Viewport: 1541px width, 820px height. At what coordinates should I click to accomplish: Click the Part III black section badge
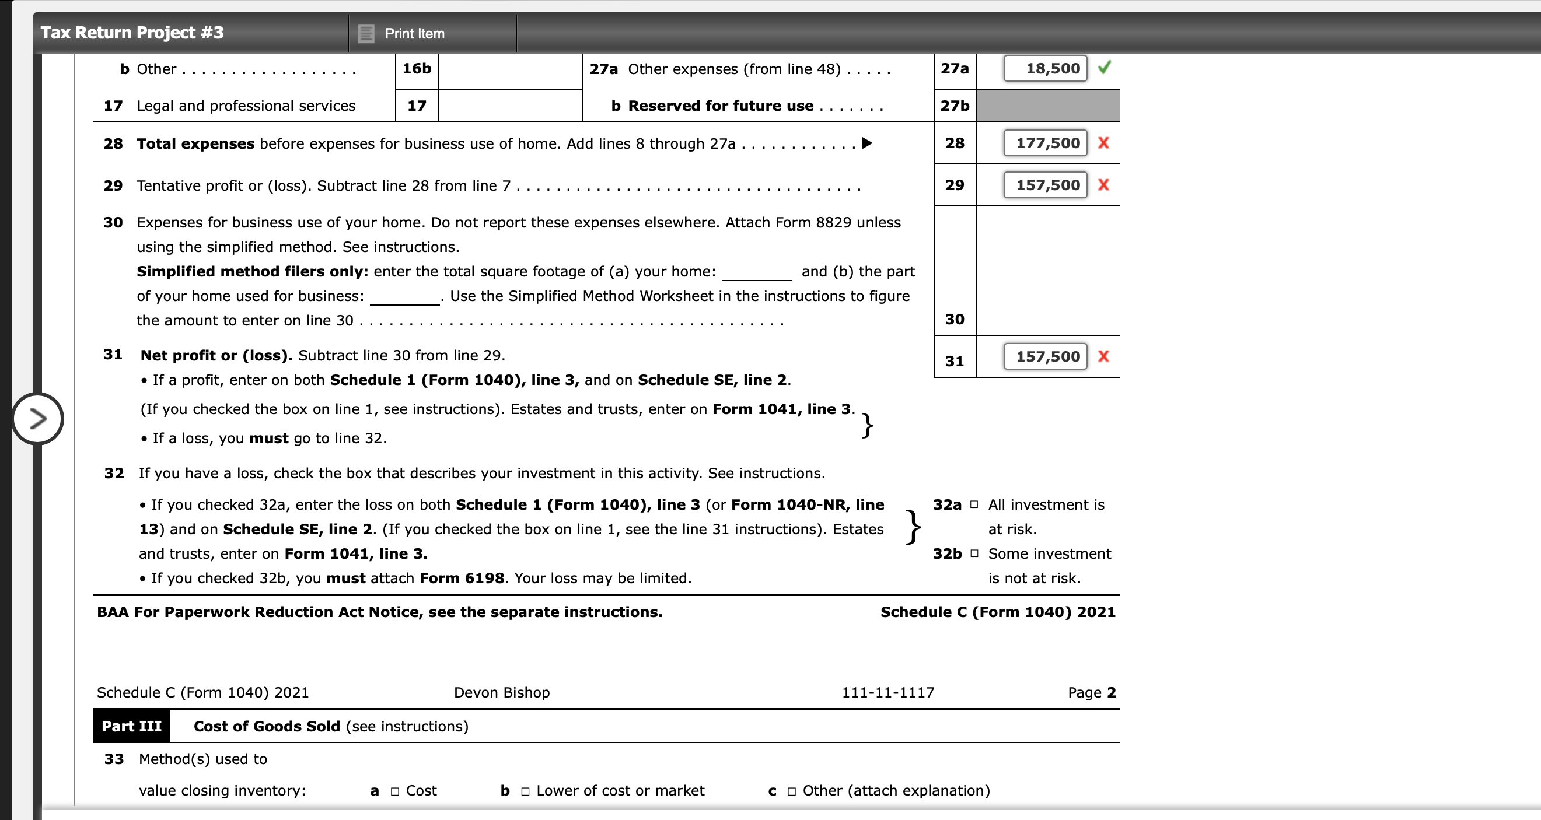[x=132, y=726]
